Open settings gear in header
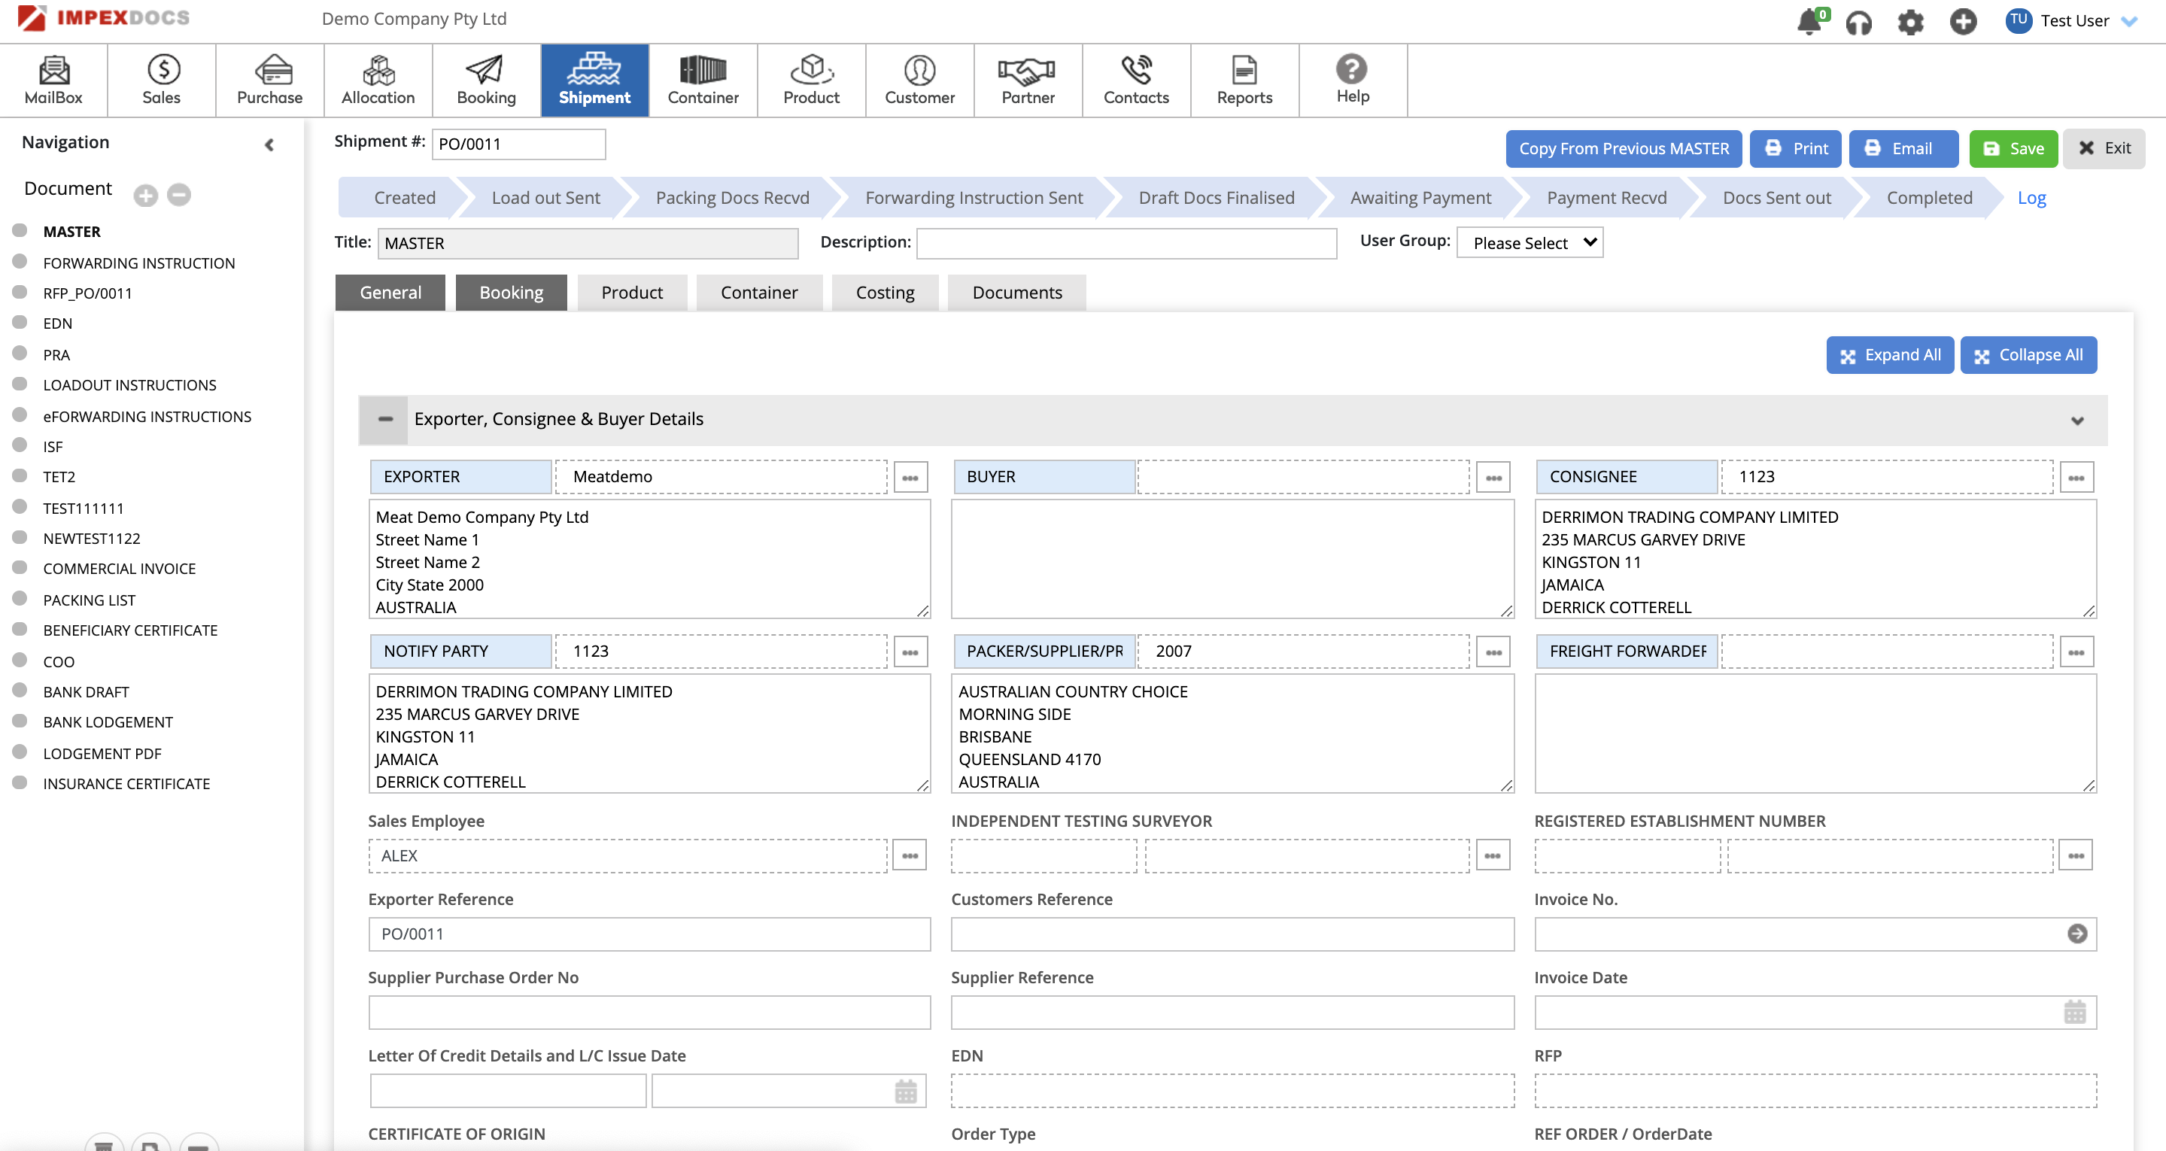 (x=1910, y=22)
